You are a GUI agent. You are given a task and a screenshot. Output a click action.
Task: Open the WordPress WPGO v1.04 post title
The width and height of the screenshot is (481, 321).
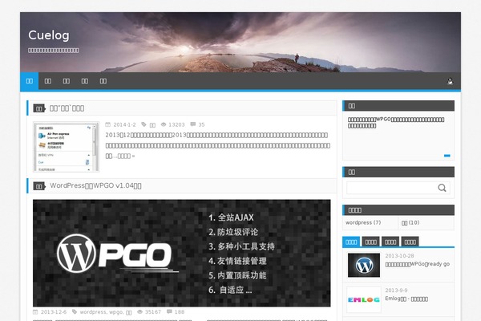(95, 186)
